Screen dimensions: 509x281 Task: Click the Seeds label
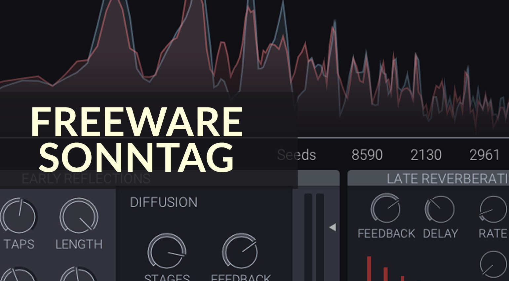tap(296, 155)
